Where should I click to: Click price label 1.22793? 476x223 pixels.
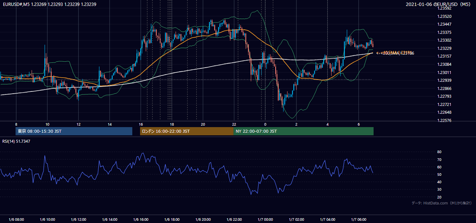click(444, 97)
